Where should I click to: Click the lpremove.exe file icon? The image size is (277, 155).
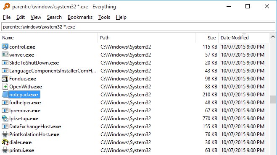coord(5,111)
